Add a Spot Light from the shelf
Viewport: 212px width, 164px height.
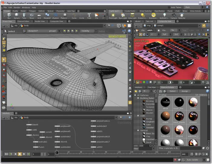(123, 16)
